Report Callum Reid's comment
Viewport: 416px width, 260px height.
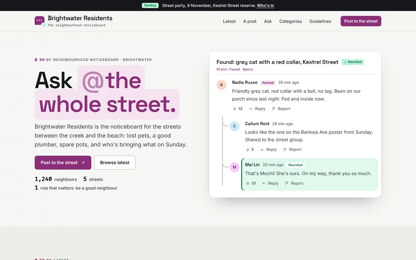pos(292,149)
